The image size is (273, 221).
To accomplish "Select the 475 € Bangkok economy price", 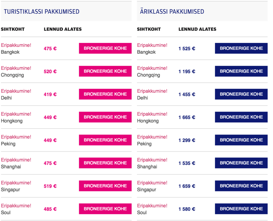I will click(50, 49).
